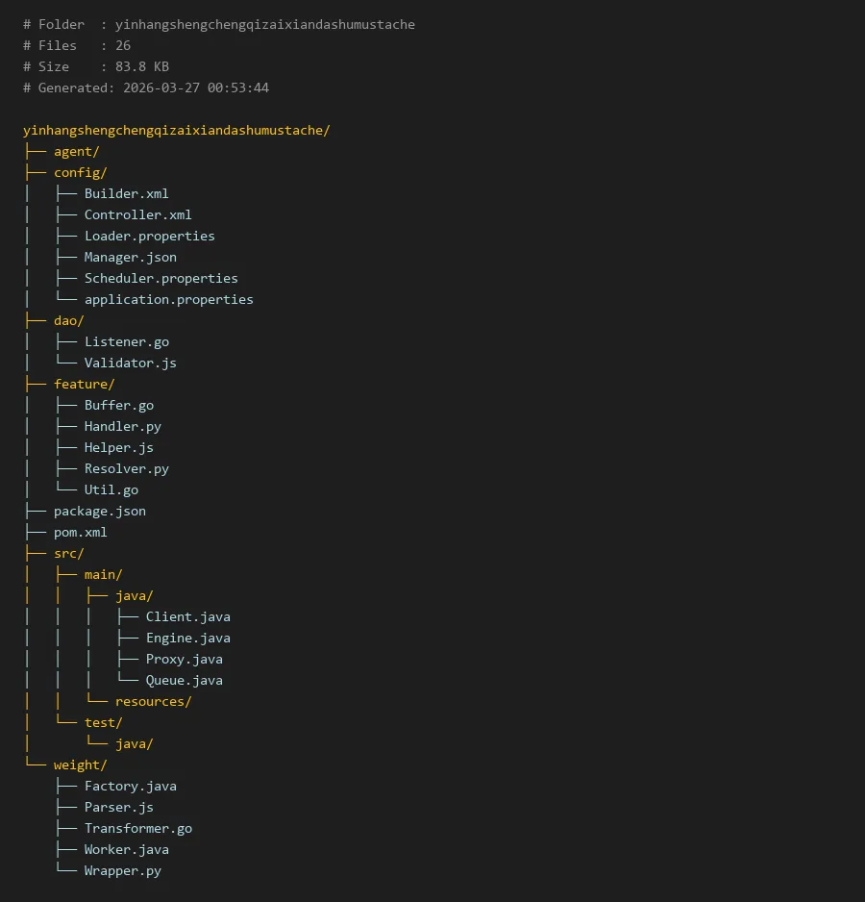Open Engine.java under java/
Image resolution: width=865 pixels, height=902 pixels.
pyautogui.click(x=187, y=638)
